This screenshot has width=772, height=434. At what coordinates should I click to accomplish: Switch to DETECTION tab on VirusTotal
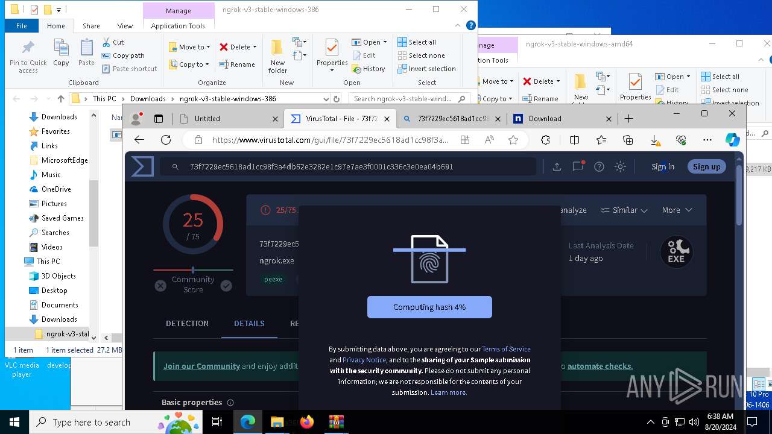pos(187,324)
